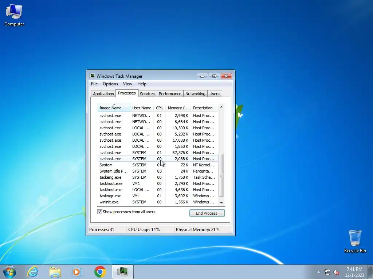Select svchost.exe row using 17,088 K
This screenshot has width=373, height=279.
(158, 140)
